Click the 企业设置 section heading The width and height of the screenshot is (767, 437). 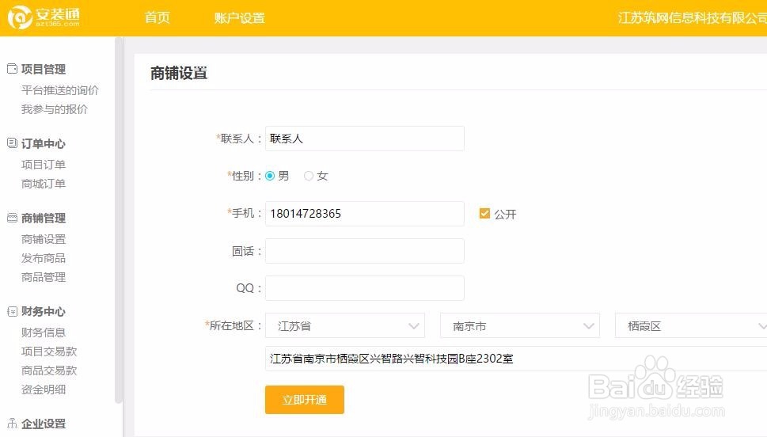43,424
